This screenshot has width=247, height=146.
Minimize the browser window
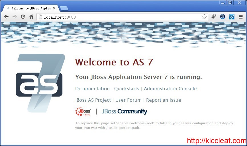(x=223, y=3)
